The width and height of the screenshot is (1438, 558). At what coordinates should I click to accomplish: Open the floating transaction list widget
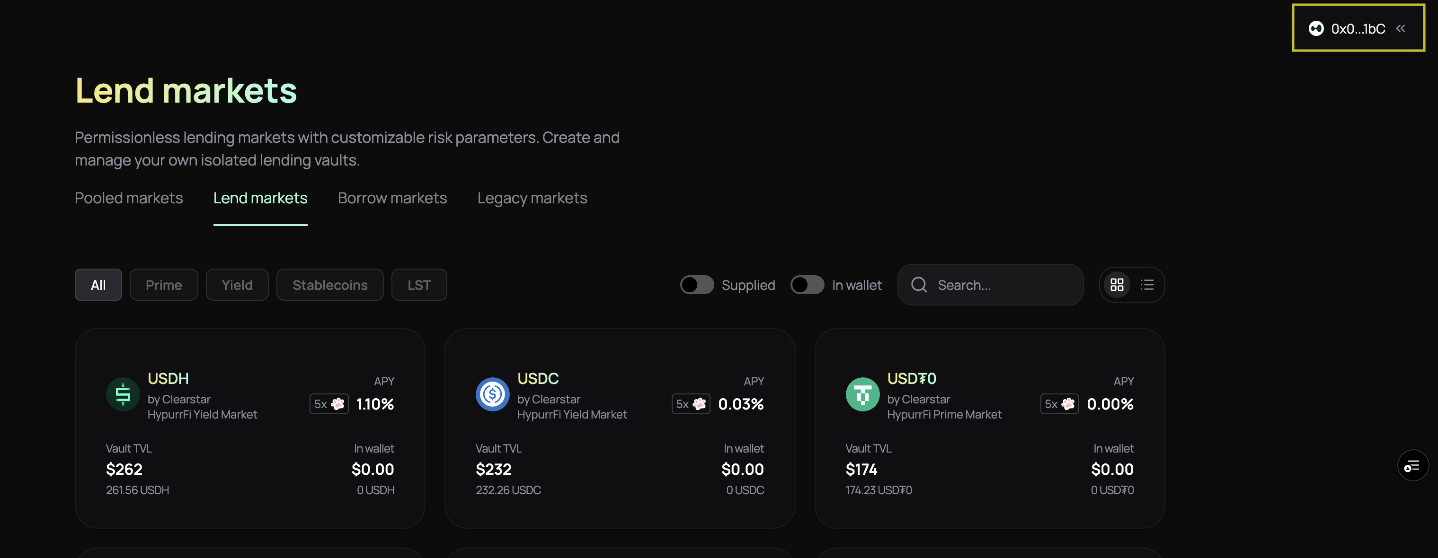[x=1413, y=465]
